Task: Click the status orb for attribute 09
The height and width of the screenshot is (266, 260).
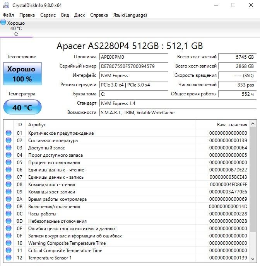Action: point(9,192)
